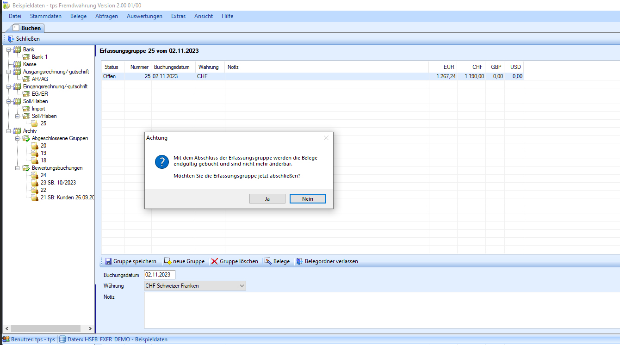This screenshot has height=345, width=620.
Task: Collapse the Archiv tree node
Action: pyautogui.click(x=8, y=131)
